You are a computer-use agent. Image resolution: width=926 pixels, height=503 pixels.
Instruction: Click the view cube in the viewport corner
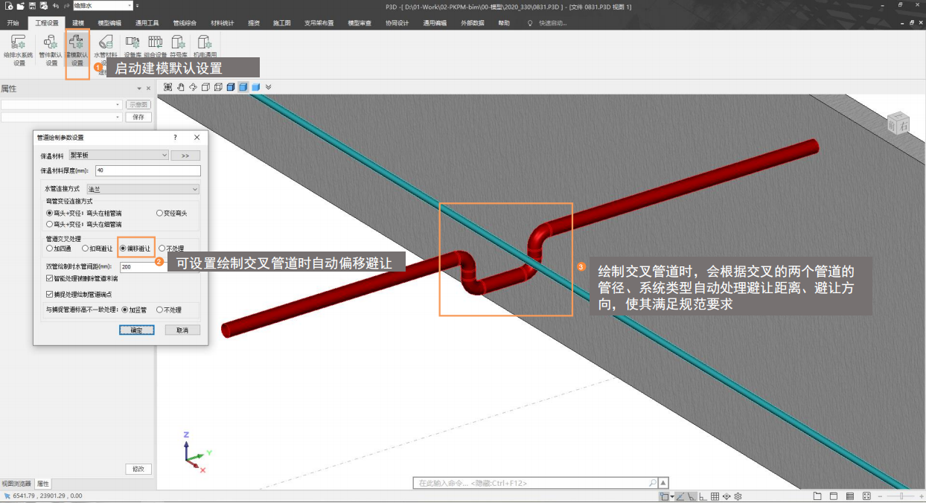click(x=897, y=125)
